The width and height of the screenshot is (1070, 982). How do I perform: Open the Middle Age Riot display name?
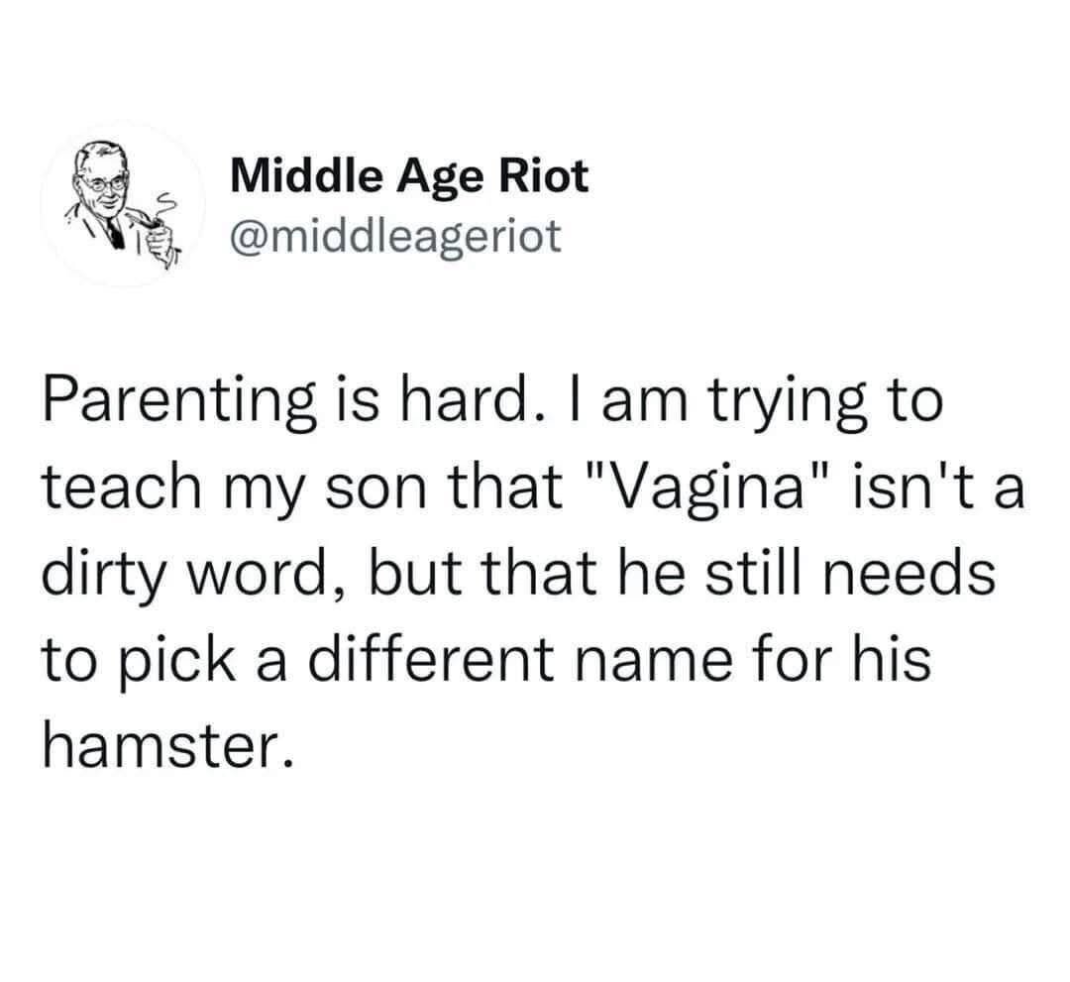(408, 178)
